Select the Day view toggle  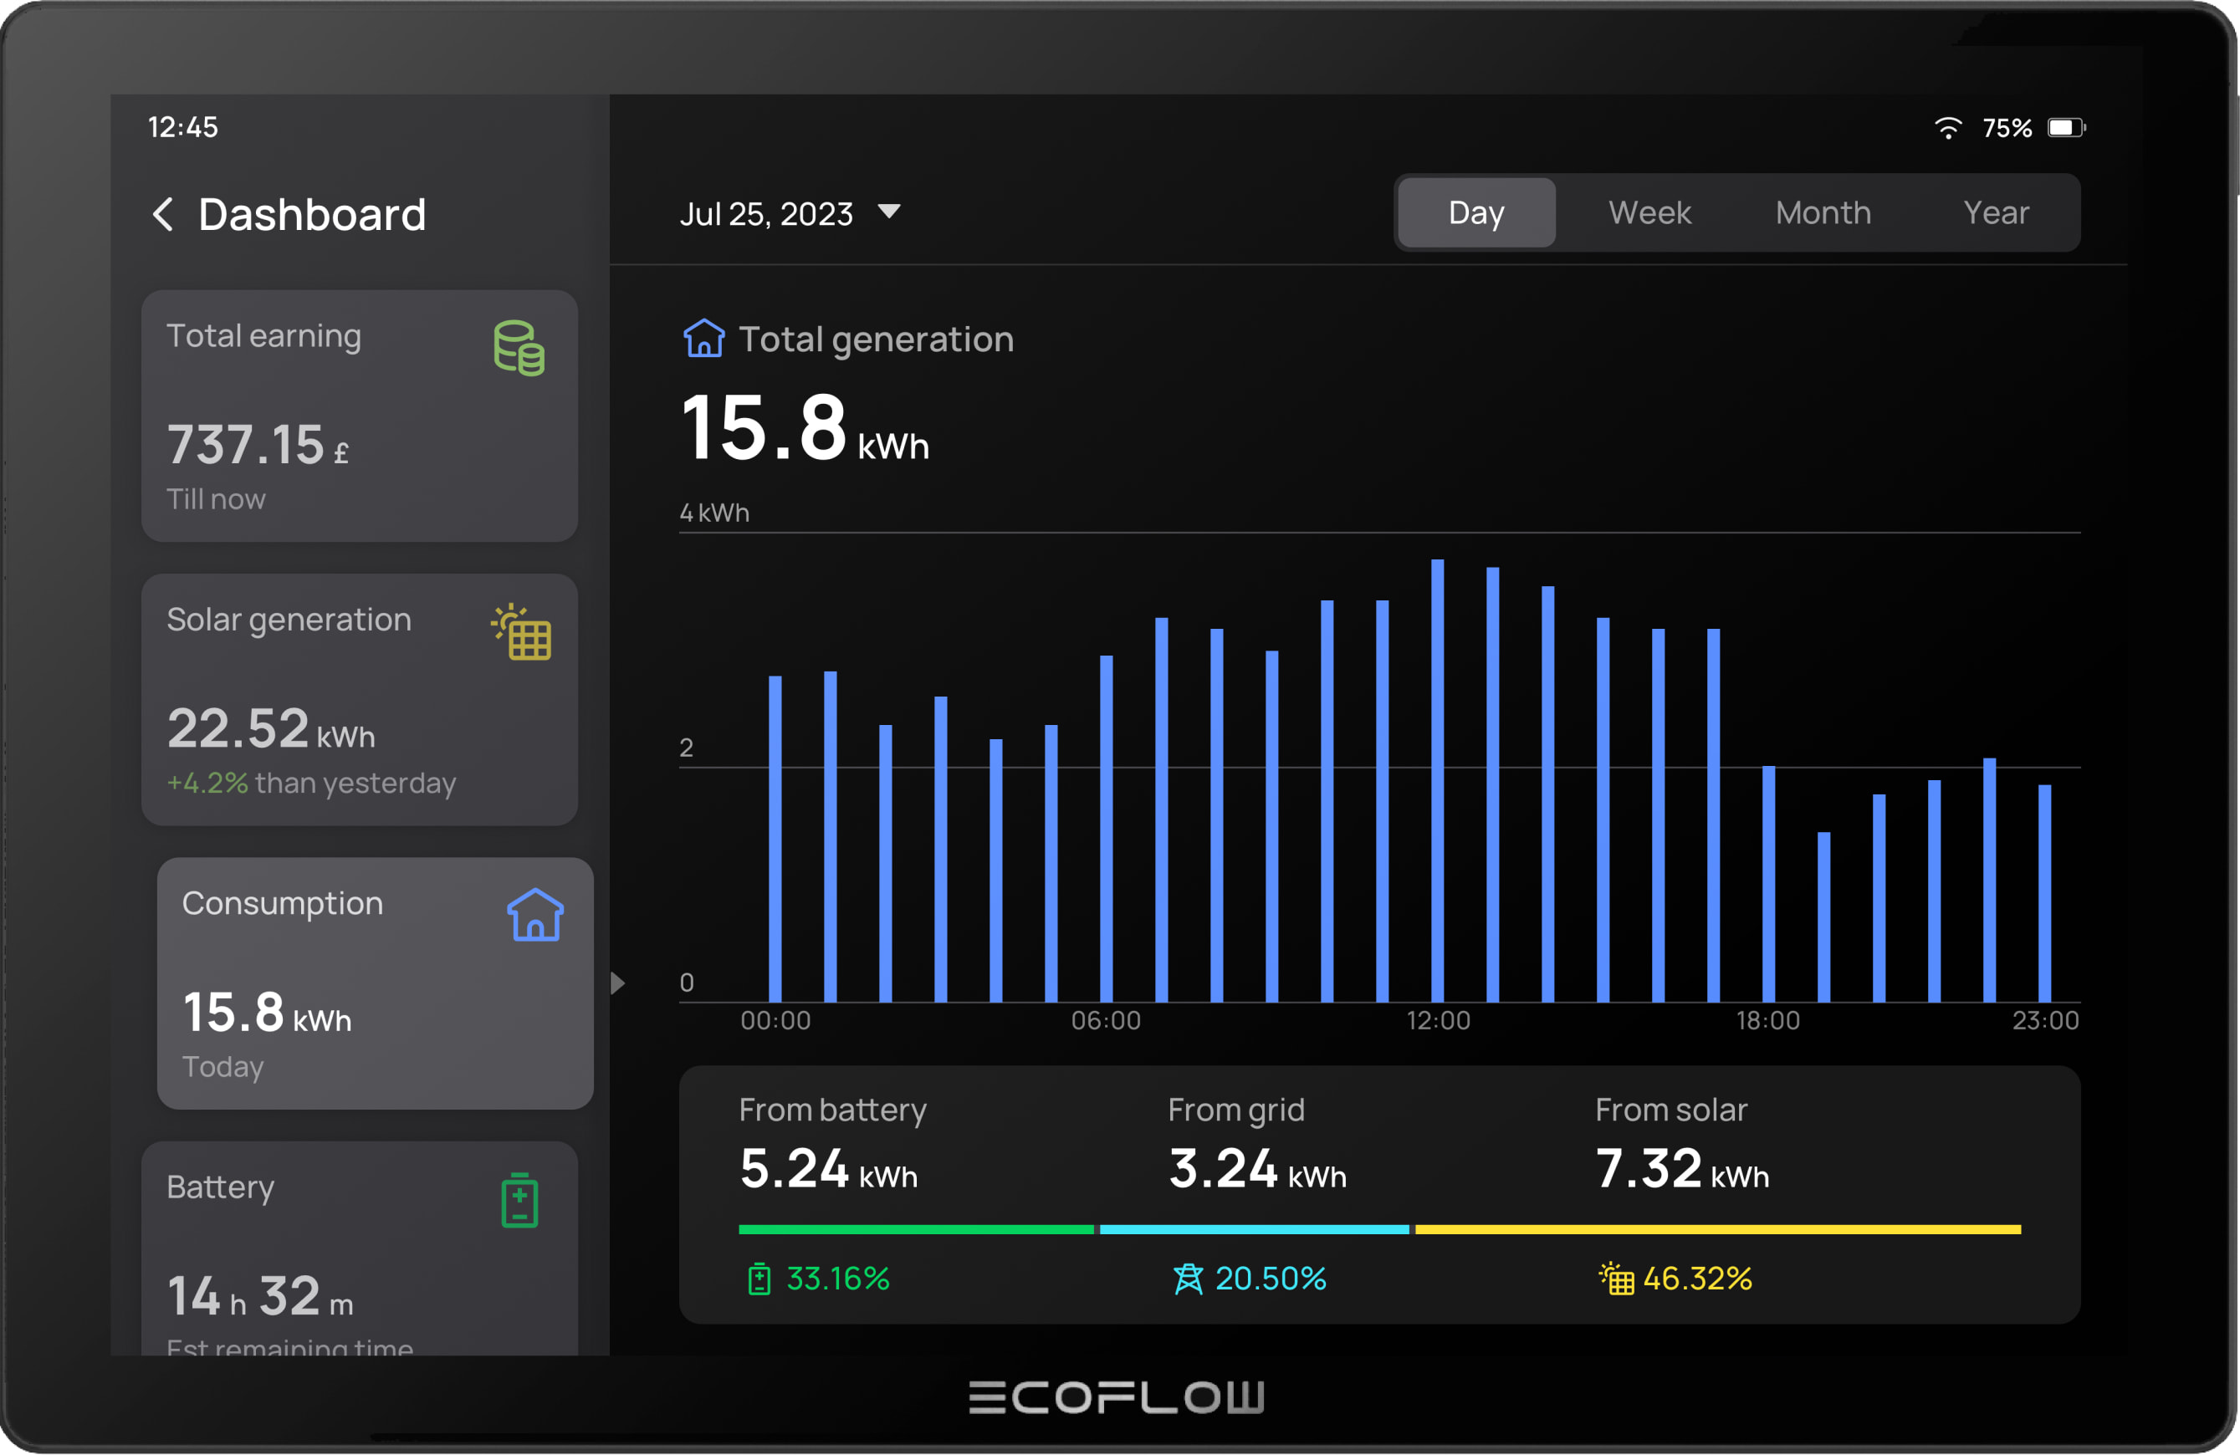[1475, 212]
